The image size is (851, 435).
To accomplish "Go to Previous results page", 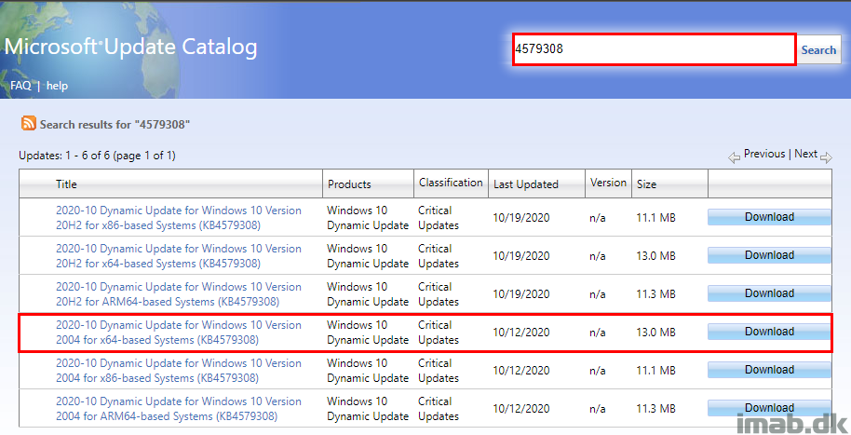I will [764, 154].
